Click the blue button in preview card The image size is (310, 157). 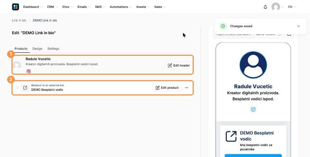click(x=253, y=156)
